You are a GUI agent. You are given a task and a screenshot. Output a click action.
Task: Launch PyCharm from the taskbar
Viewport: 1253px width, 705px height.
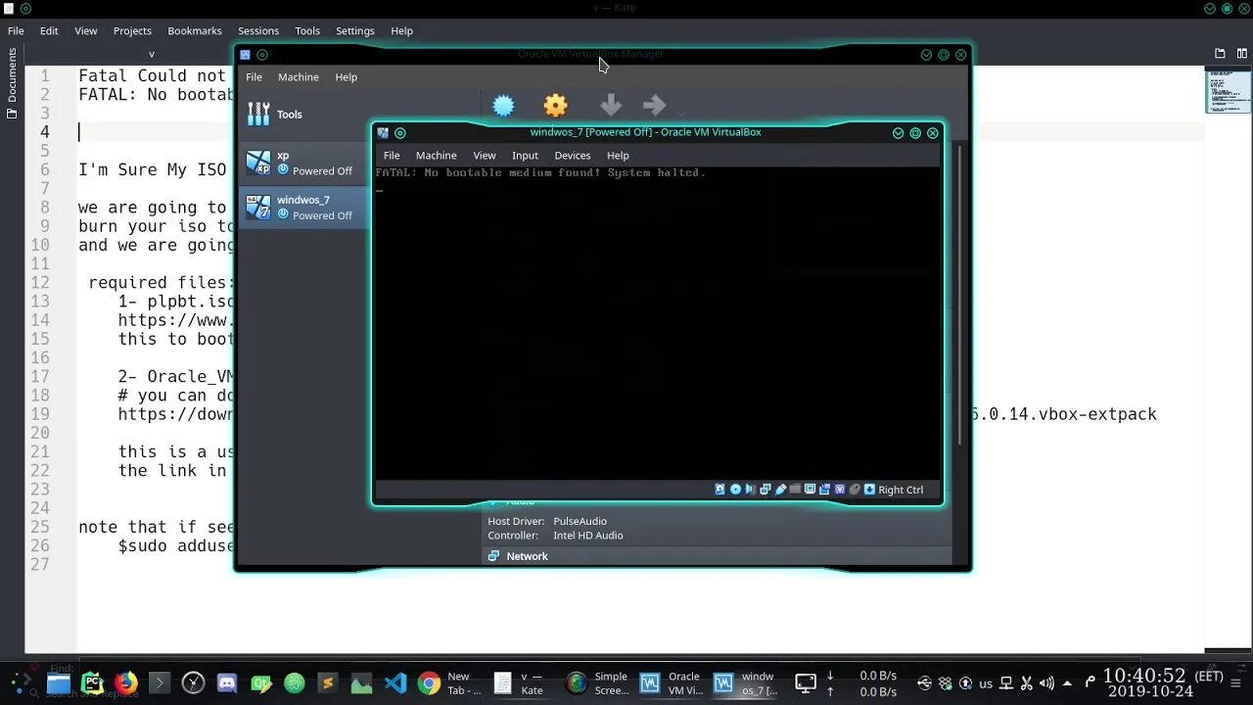[93, 682]
